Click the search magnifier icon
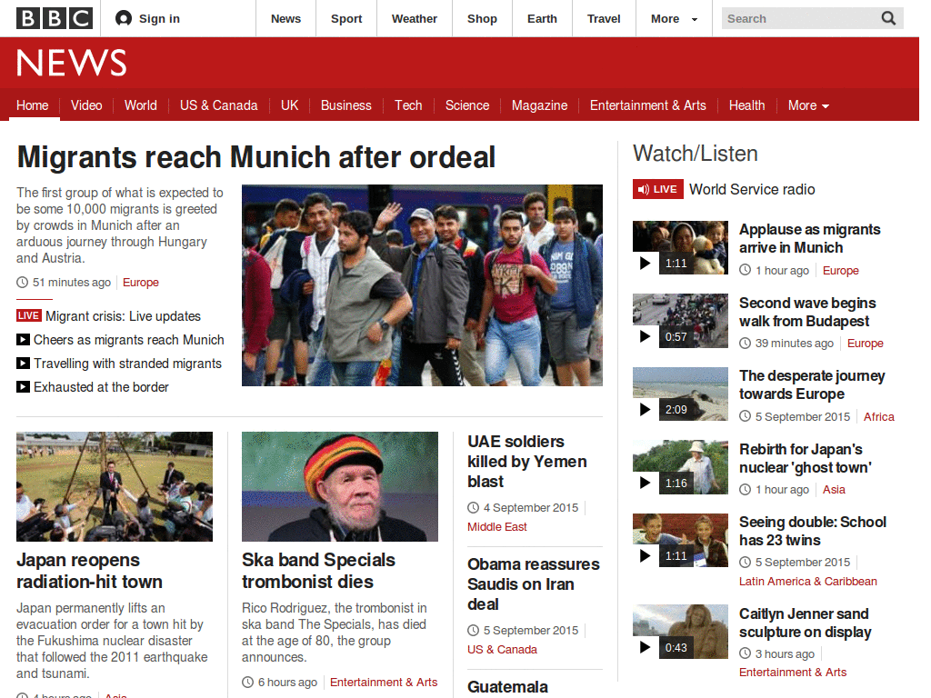This screenshot has height=698, width=931. [887, 18]
